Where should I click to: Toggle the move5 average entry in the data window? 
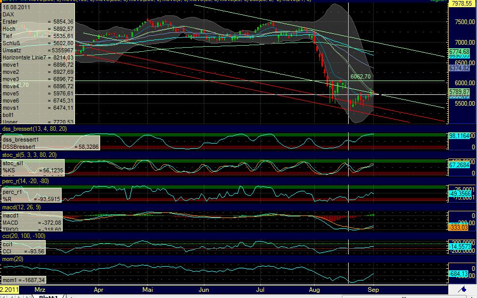coord(10,94)
